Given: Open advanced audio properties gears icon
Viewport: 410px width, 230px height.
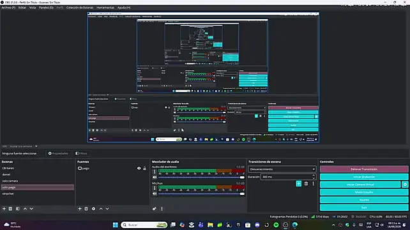Looking at the screenshot, I should pos(155,209).
